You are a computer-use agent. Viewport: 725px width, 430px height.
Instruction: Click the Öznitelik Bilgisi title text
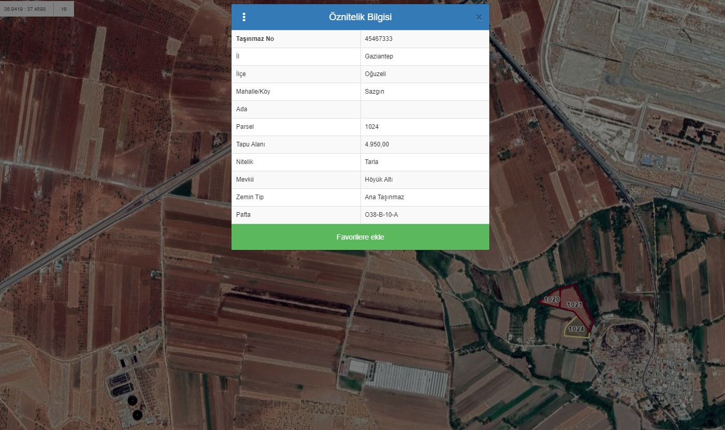click(x=360, y=17)
